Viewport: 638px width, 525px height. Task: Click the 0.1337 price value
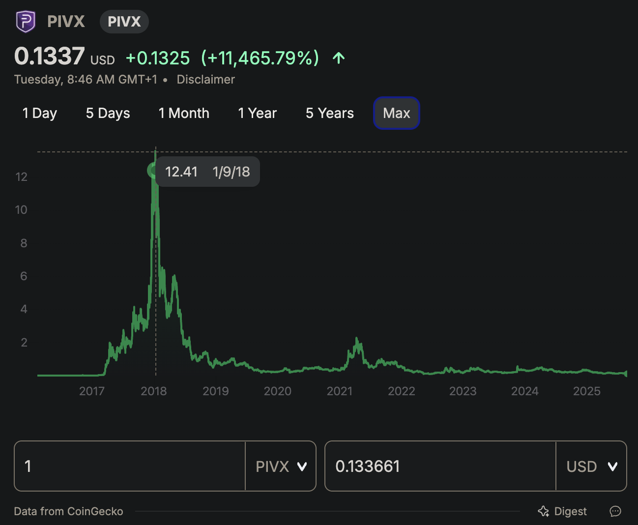click(x=49, y=56)
